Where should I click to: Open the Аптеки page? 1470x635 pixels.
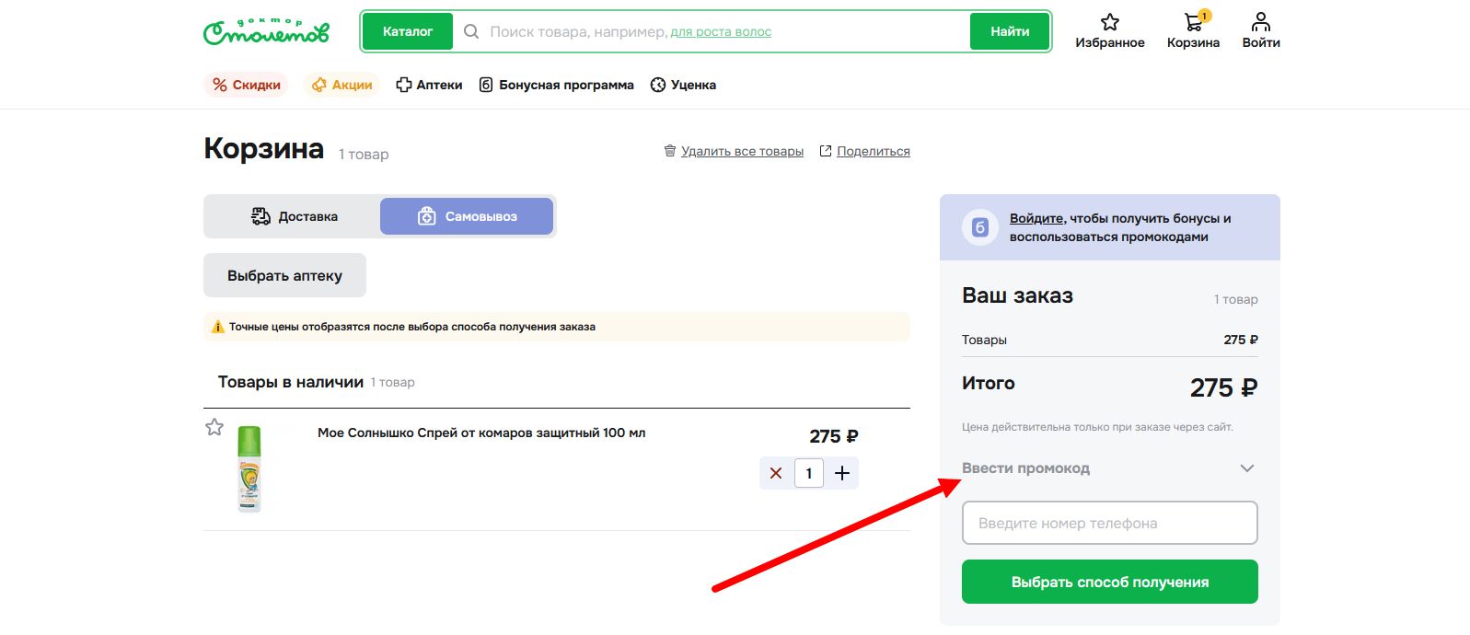[429, 85]
